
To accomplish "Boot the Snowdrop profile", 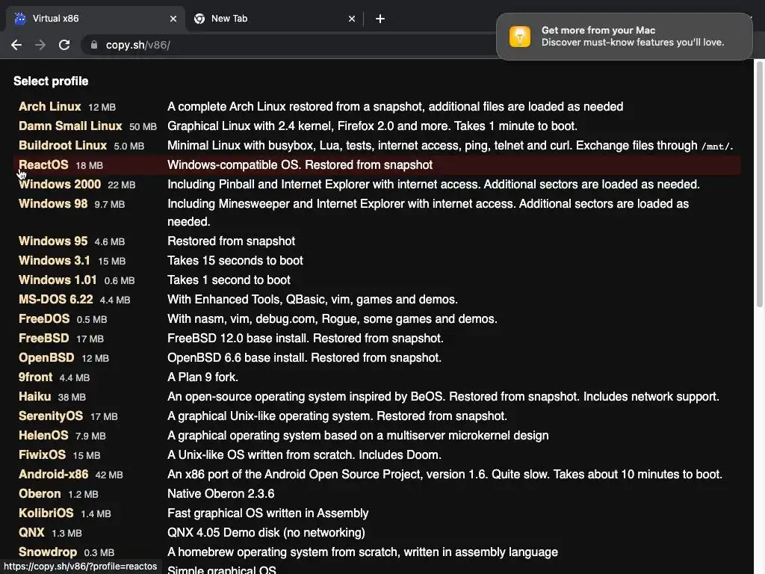I will (x=48, y=552).
